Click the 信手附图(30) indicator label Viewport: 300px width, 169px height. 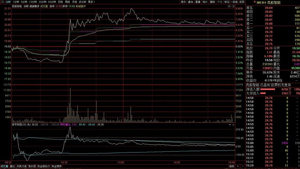[x=19, y=124]
